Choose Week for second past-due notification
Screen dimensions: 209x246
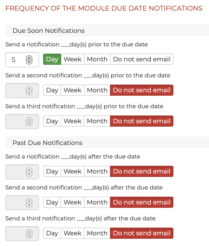coord(72,202)
